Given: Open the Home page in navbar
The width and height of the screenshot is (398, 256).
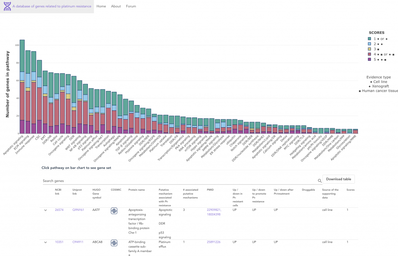Looking at the screenshot, I should [x=101, y=7].
